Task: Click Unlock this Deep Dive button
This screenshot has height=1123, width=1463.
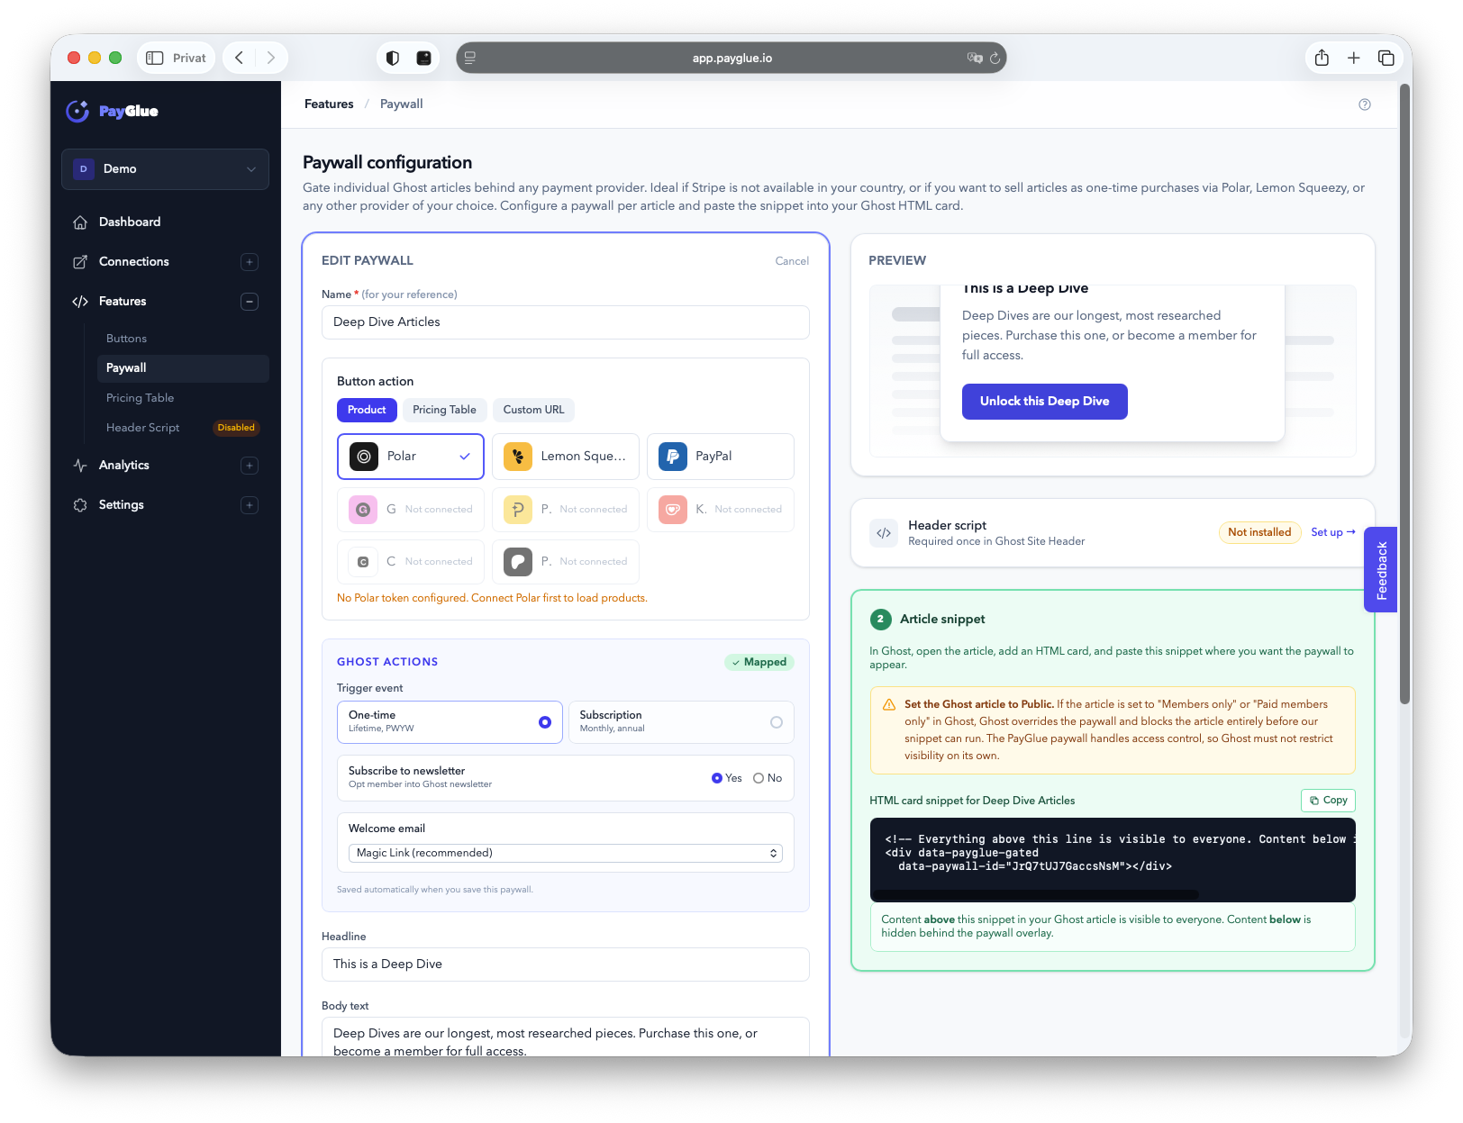Action: tap(1044, 402)
